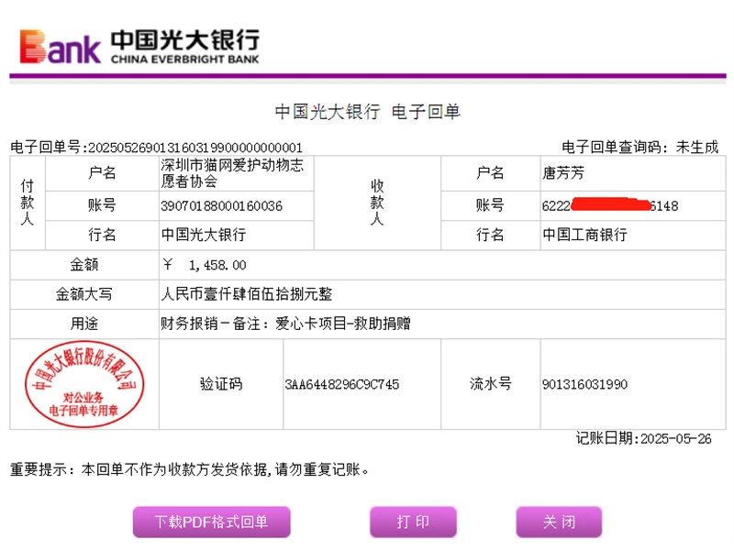Screen dimensions: 734x550
Task: Close the receipt with 关闭 button
Action: pos(559,522)
